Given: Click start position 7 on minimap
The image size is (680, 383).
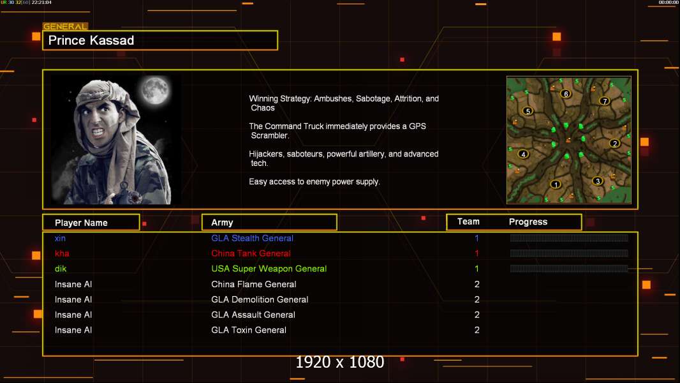Looking at the screenshot, I should [605, 101].
